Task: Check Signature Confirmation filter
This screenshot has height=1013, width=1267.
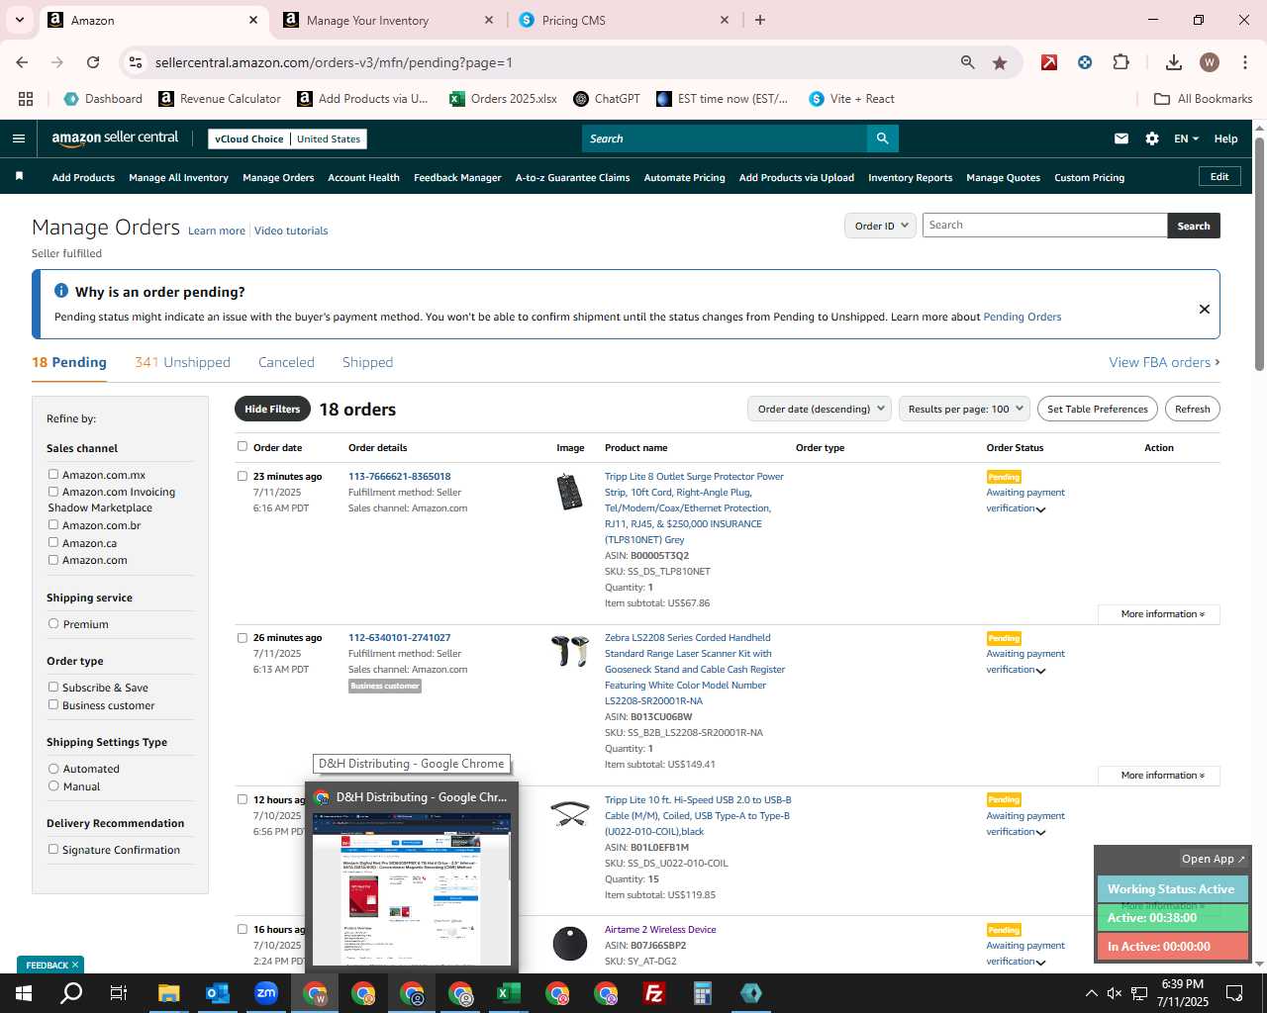Action: point(53,850)
